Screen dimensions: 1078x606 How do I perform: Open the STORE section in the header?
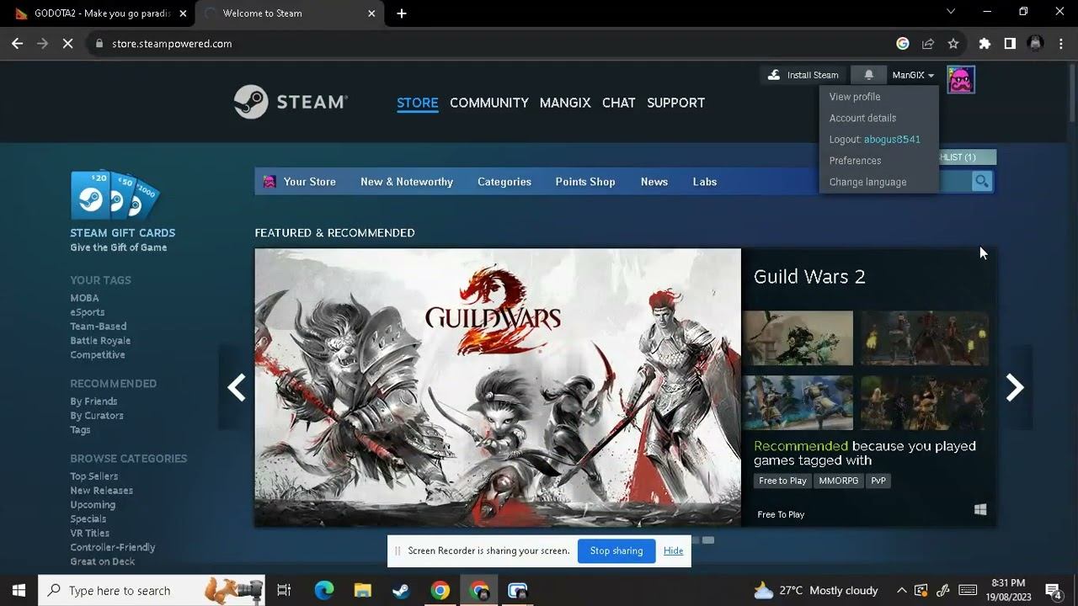click(x=418, y=103)
